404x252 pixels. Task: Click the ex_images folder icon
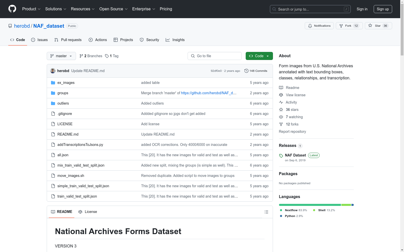[x=53, y=83]
